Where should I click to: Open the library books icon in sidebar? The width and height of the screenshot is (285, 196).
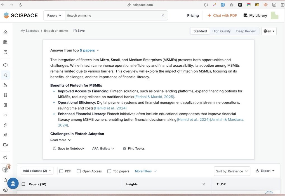tap(5, 42)
